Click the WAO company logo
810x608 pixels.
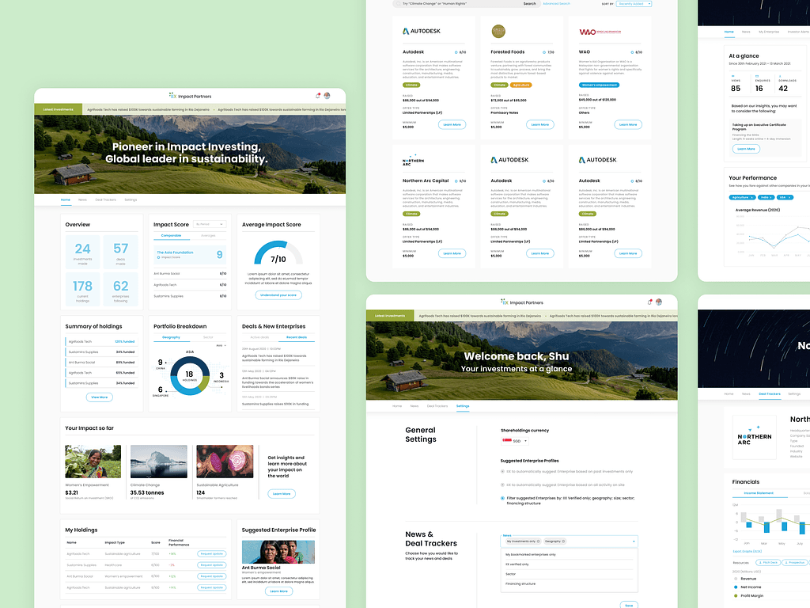coord(589,32)
